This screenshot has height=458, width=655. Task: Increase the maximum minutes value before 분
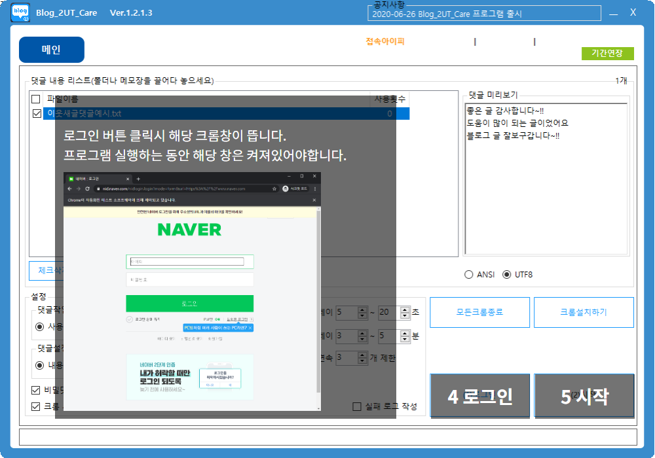click(405, 333)
